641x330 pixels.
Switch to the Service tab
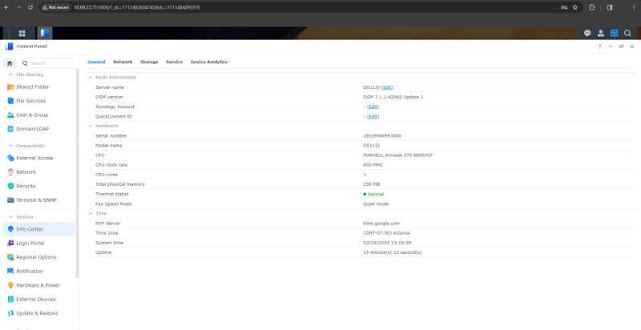click(174, 62)
